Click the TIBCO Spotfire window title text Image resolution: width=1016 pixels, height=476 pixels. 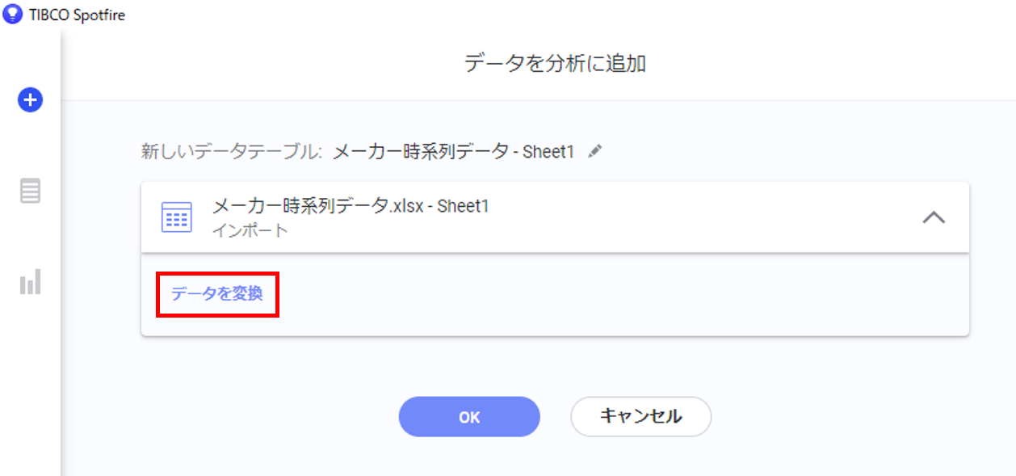(x=77, y=15)
